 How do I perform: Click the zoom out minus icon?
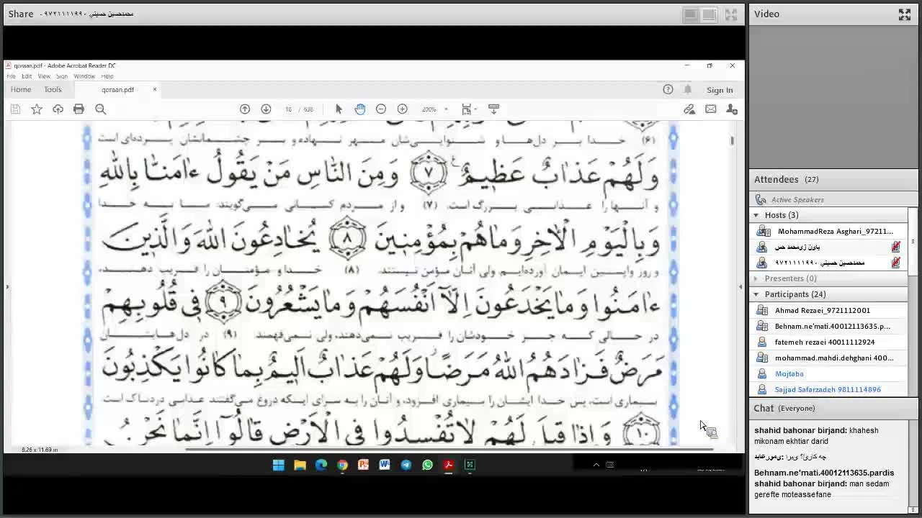pos(381,109)
